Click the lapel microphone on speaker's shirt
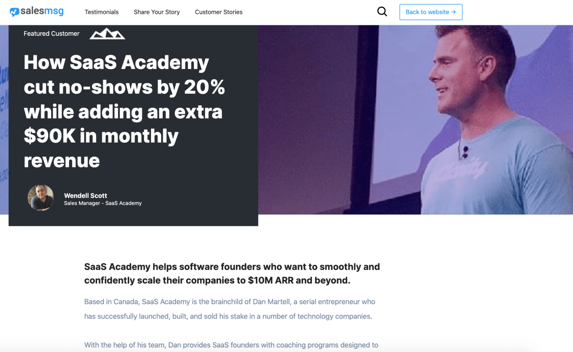Image resolution: width=573 pixels, height=352 pixels. tap(465, 152)
